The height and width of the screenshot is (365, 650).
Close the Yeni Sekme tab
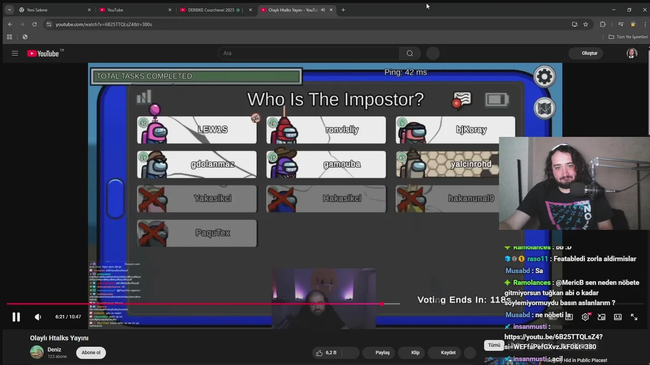click(x=89, y=10)
